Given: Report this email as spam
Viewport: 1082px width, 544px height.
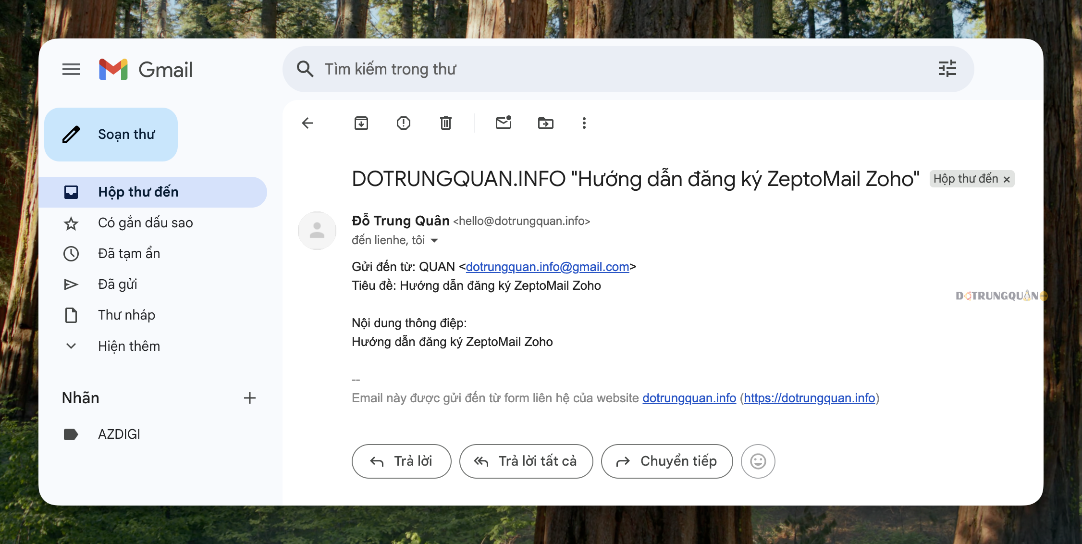Looking at the screenshot, I should coord(404,123).
